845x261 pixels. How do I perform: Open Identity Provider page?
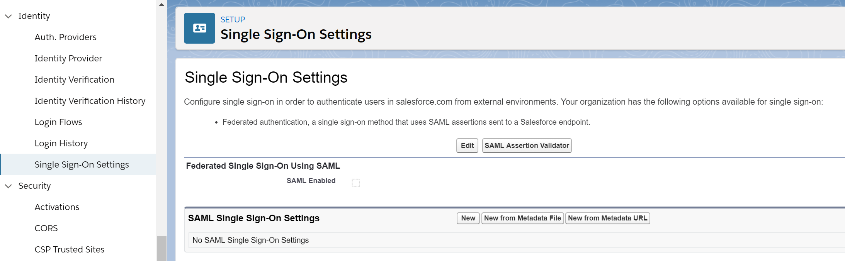[68, 58]
